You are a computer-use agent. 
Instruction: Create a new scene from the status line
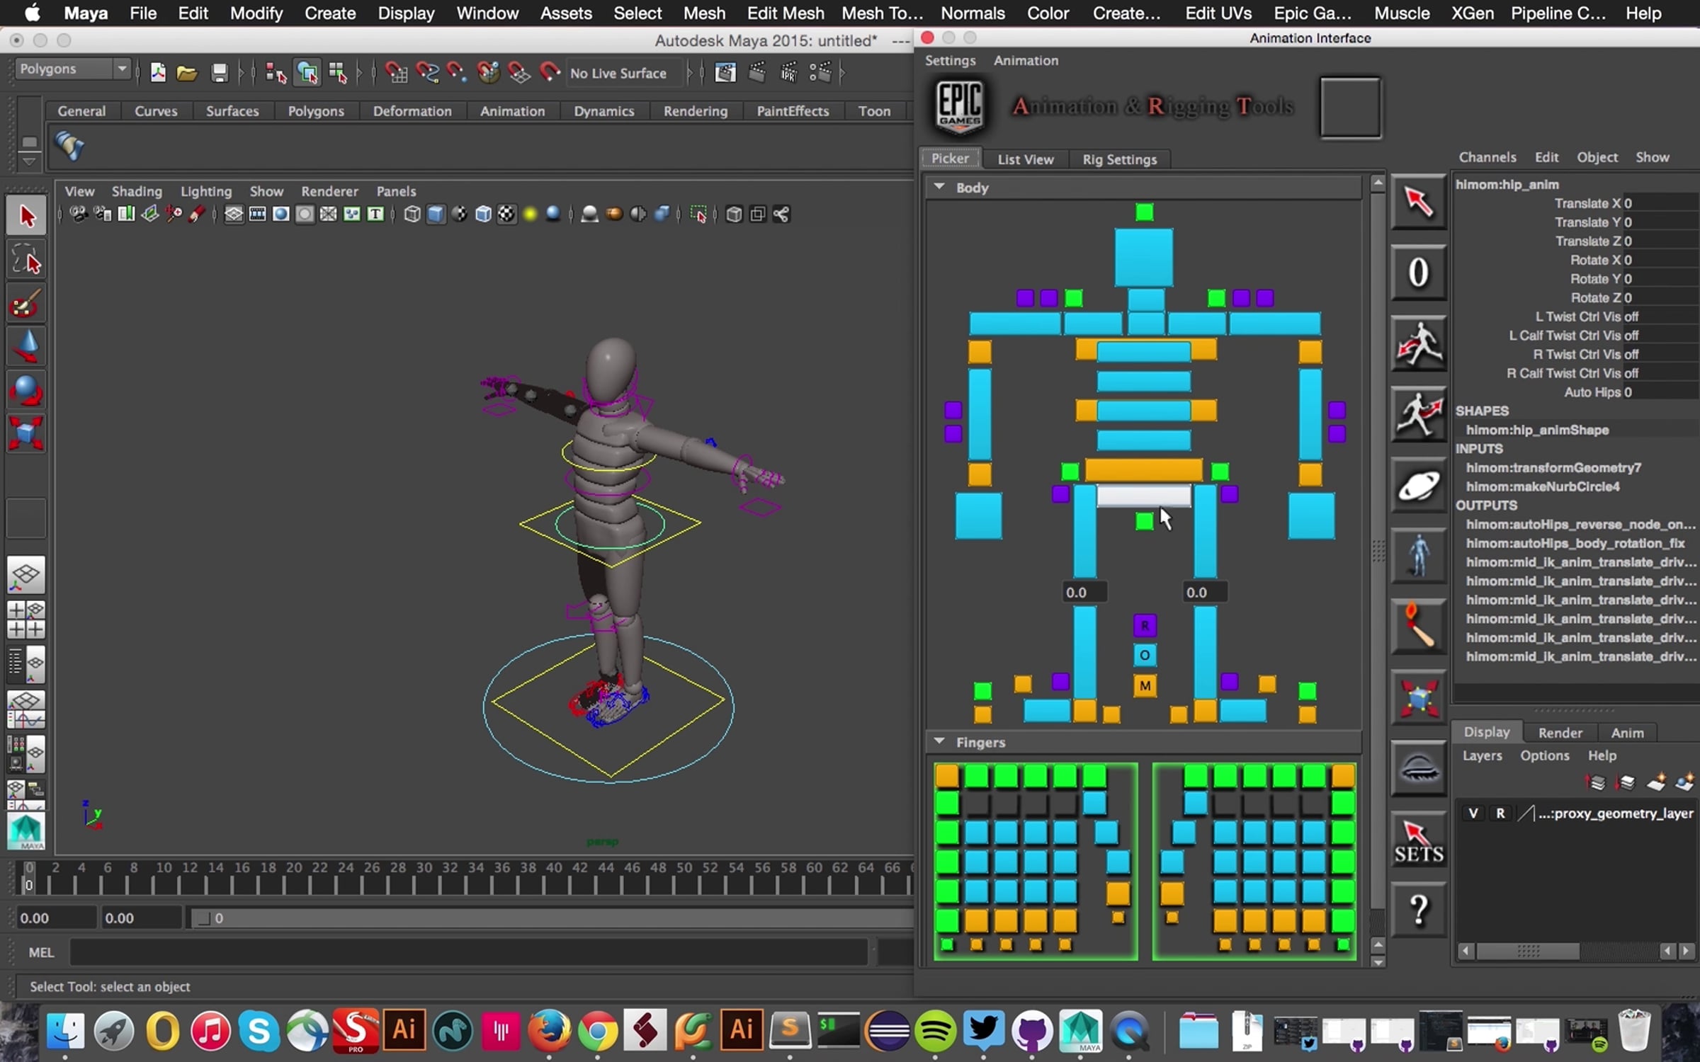157,72
